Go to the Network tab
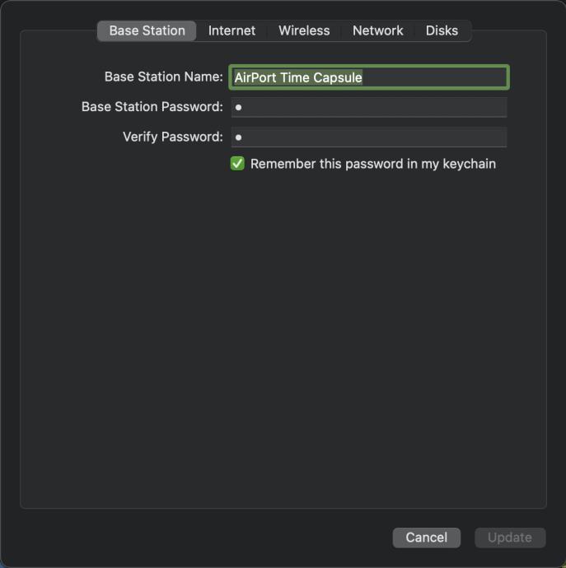This screenshot has height=568, width=566. pyautogui.click(x=378, y=31)
